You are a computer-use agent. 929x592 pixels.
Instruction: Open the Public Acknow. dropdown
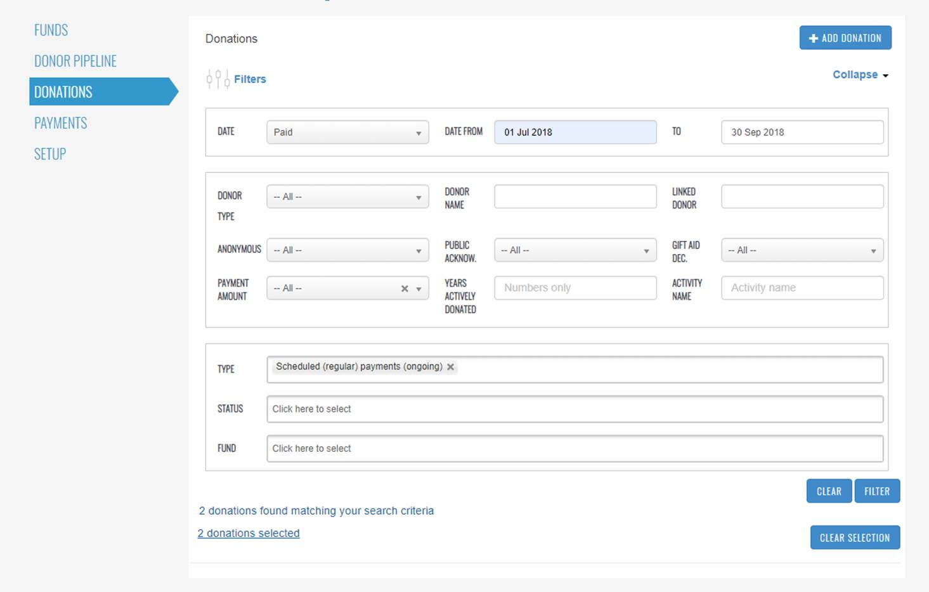pos(575,250)
